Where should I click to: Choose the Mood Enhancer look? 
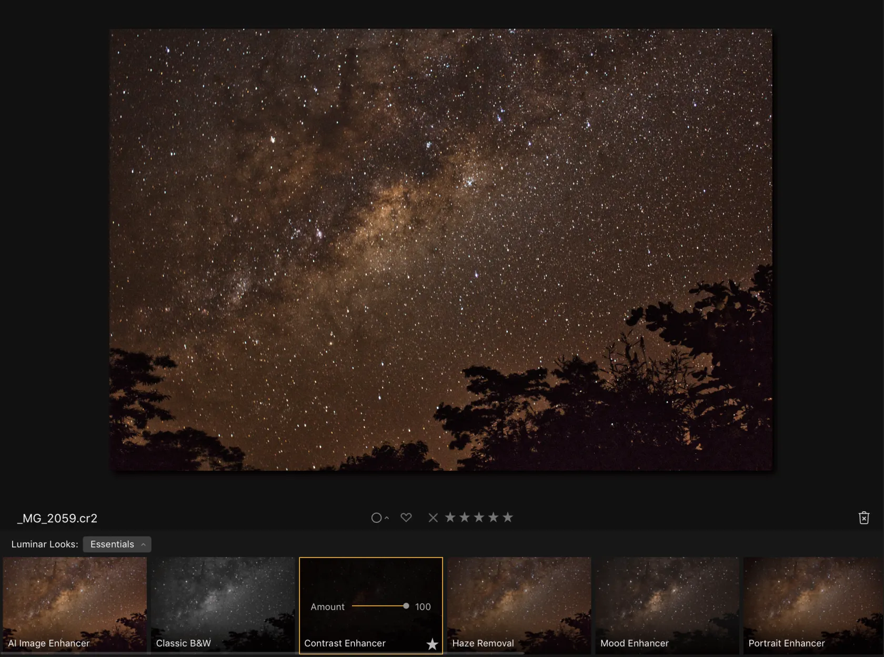click(x=667, y=604)
